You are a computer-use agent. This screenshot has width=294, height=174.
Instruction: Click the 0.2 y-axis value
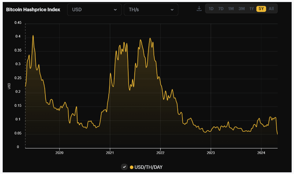pos(18,92)
